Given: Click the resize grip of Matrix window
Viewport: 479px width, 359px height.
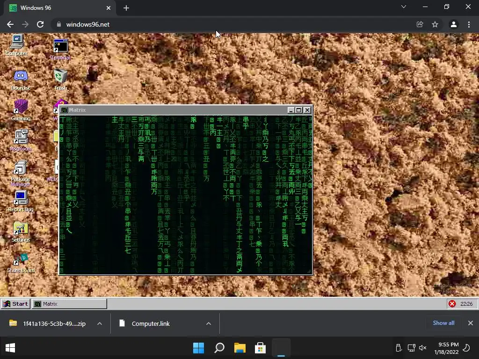Looking at the screenshot, I should [x=309, y=271].
